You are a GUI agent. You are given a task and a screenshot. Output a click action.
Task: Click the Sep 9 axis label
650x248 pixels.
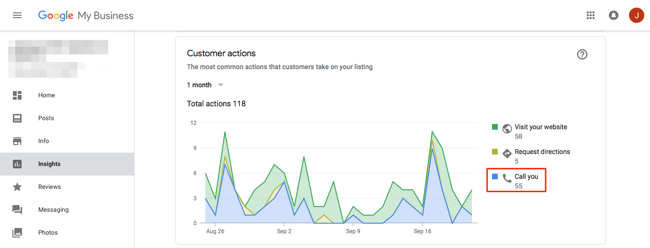point(353,231)
